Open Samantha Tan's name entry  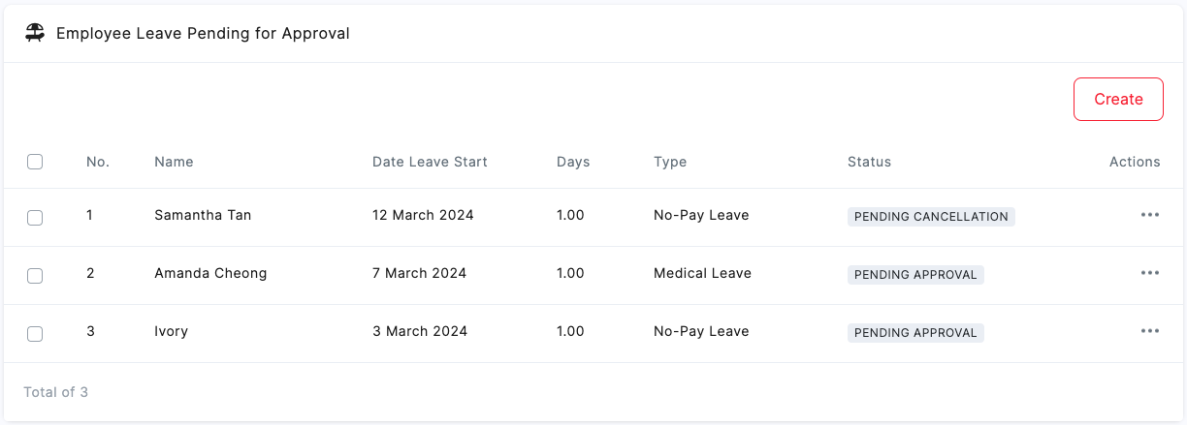coord(203,215)
